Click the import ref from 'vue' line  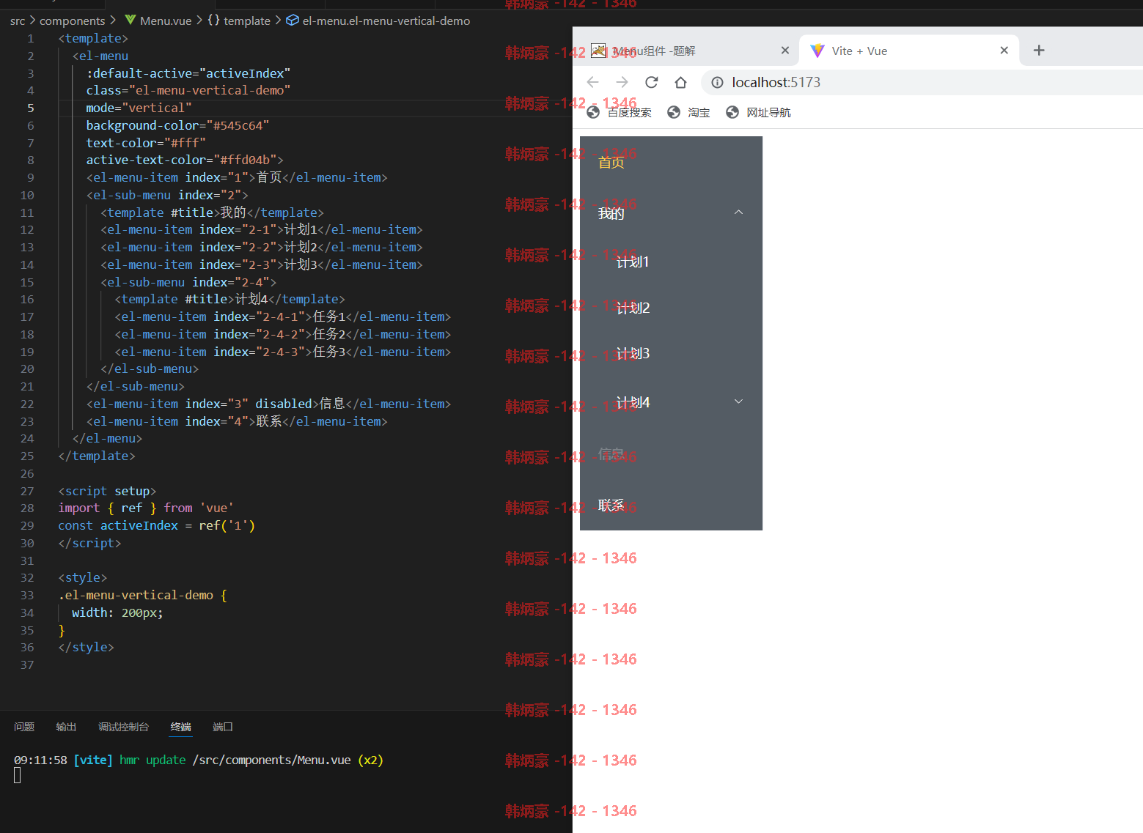(x=146, y=508)
